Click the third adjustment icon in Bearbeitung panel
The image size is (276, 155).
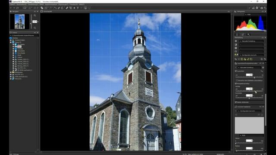pyautogui.click(x=236, y=48)
